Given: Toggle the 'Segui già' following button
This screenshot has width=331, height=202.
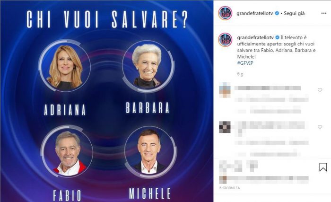Looking at the screenshot, I should (x=294, y=13).
